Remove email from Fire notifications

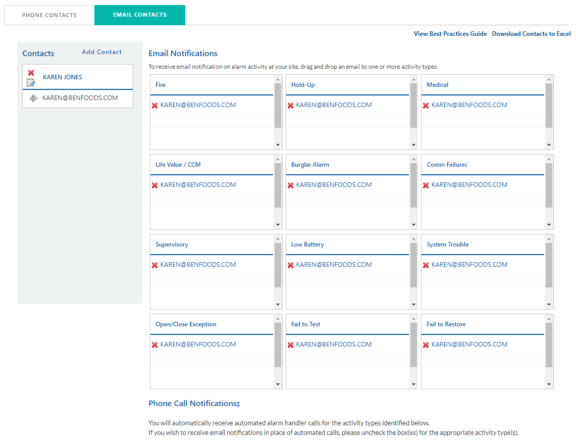[155, 106]
